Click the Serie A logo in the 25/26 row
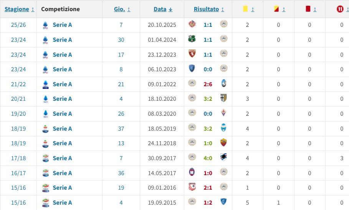Viewport: 349px width, 210px height. click(x=45, y=25)
